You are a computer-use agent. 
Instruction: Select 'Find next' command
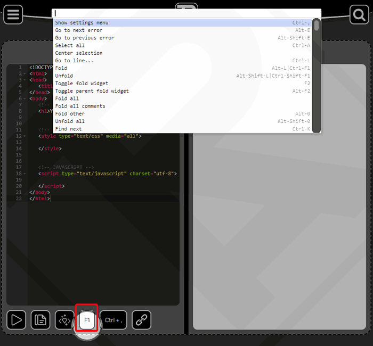(x=183, y=129)
